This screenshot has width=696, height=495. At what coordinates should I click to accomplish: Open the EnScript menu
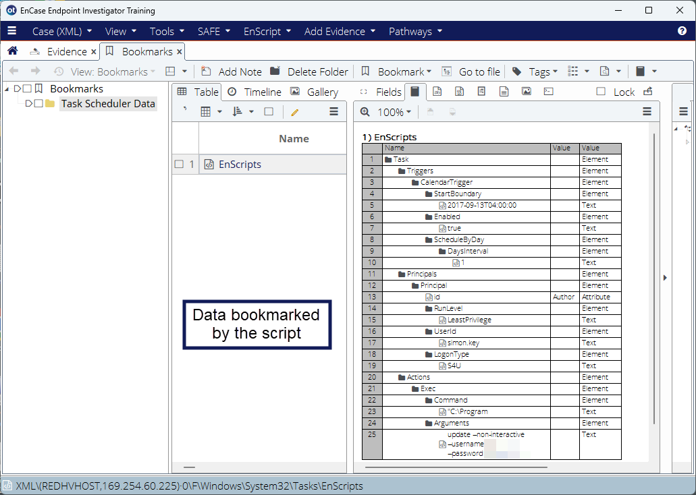click(x=267, y=32)
